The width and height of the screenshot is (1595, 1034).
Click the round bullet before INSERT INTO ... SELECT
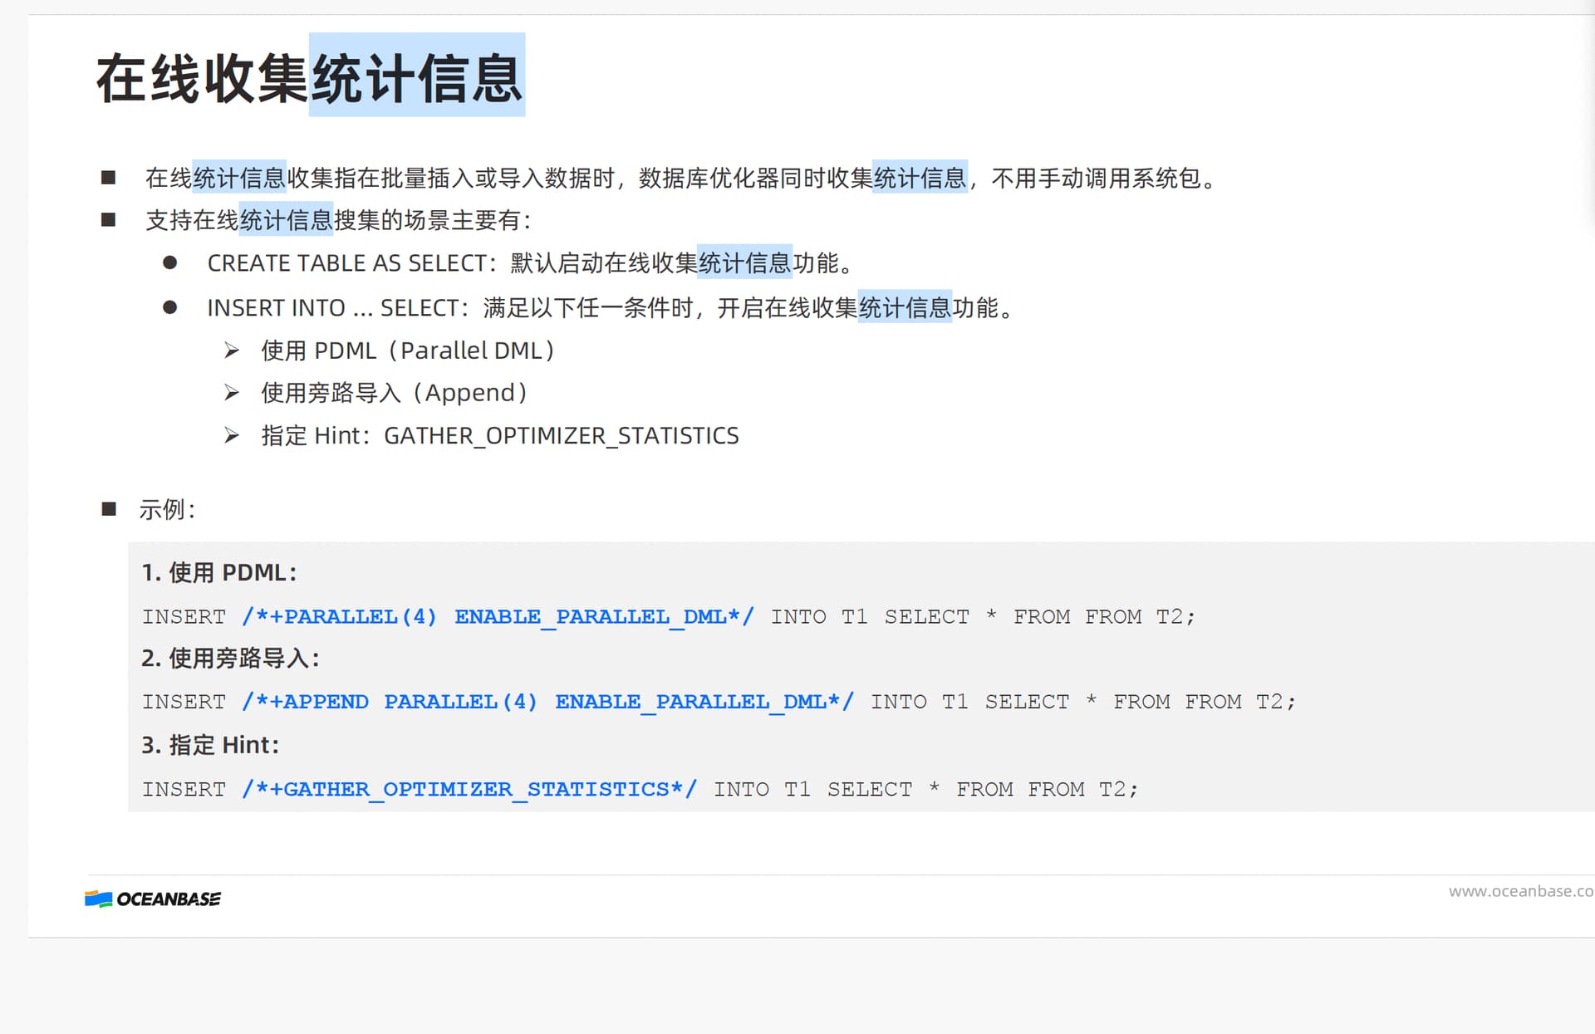pyautogui.click(x=170, y=308)
